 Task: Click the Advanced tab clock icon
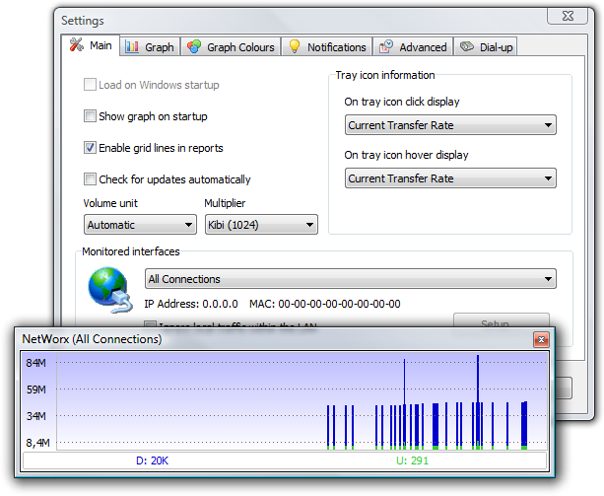click(x=386, y=46)
